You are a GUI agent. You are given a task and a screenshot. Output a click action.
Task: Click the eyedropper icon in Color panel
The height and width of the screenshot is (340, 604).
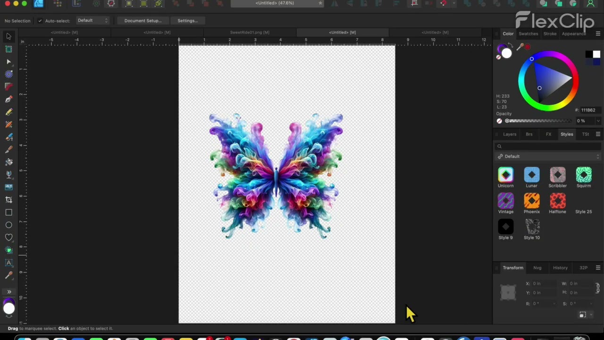520,47
